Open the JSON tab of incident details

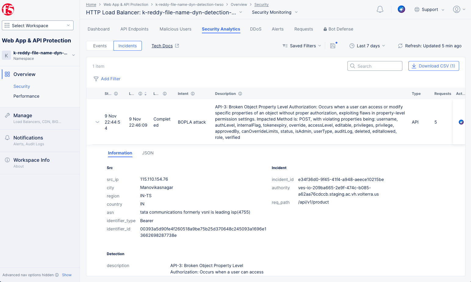[148, 153]
